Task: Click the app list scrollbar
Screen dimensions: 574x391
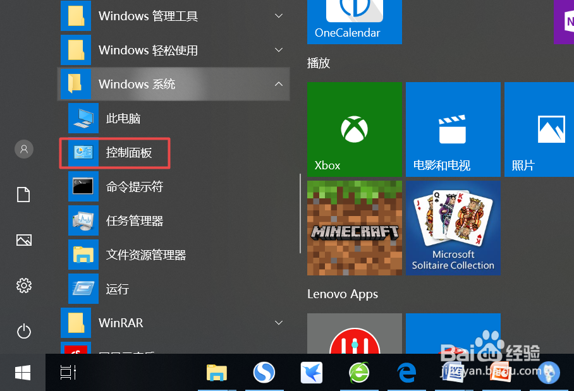Action: point(300,214)
